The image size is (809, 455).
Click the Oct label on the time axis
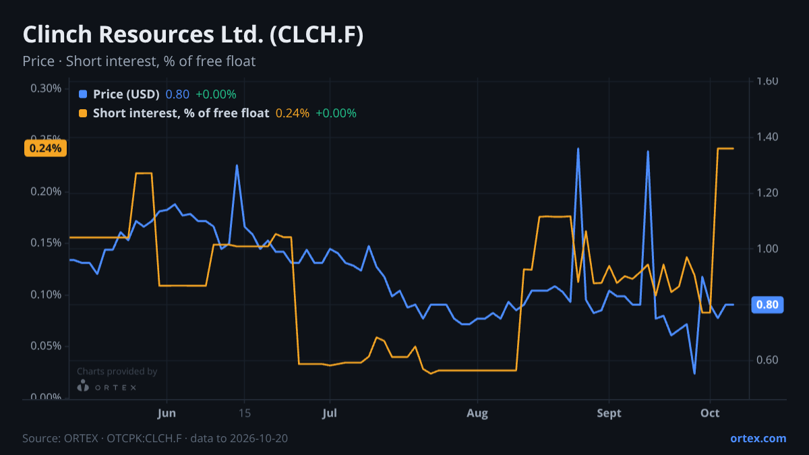pyautogui.click(x=710, y=413)
